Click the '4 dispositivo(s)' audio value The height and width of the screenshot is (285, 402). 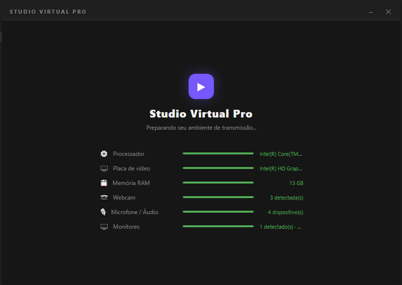(x=286, y=213)
